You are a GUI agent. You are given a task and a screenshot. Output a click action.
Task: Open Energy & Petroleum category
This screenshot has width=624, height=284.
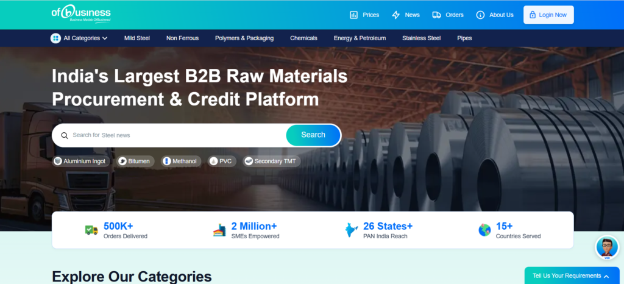pyautogui.click(x=360, y=38)
